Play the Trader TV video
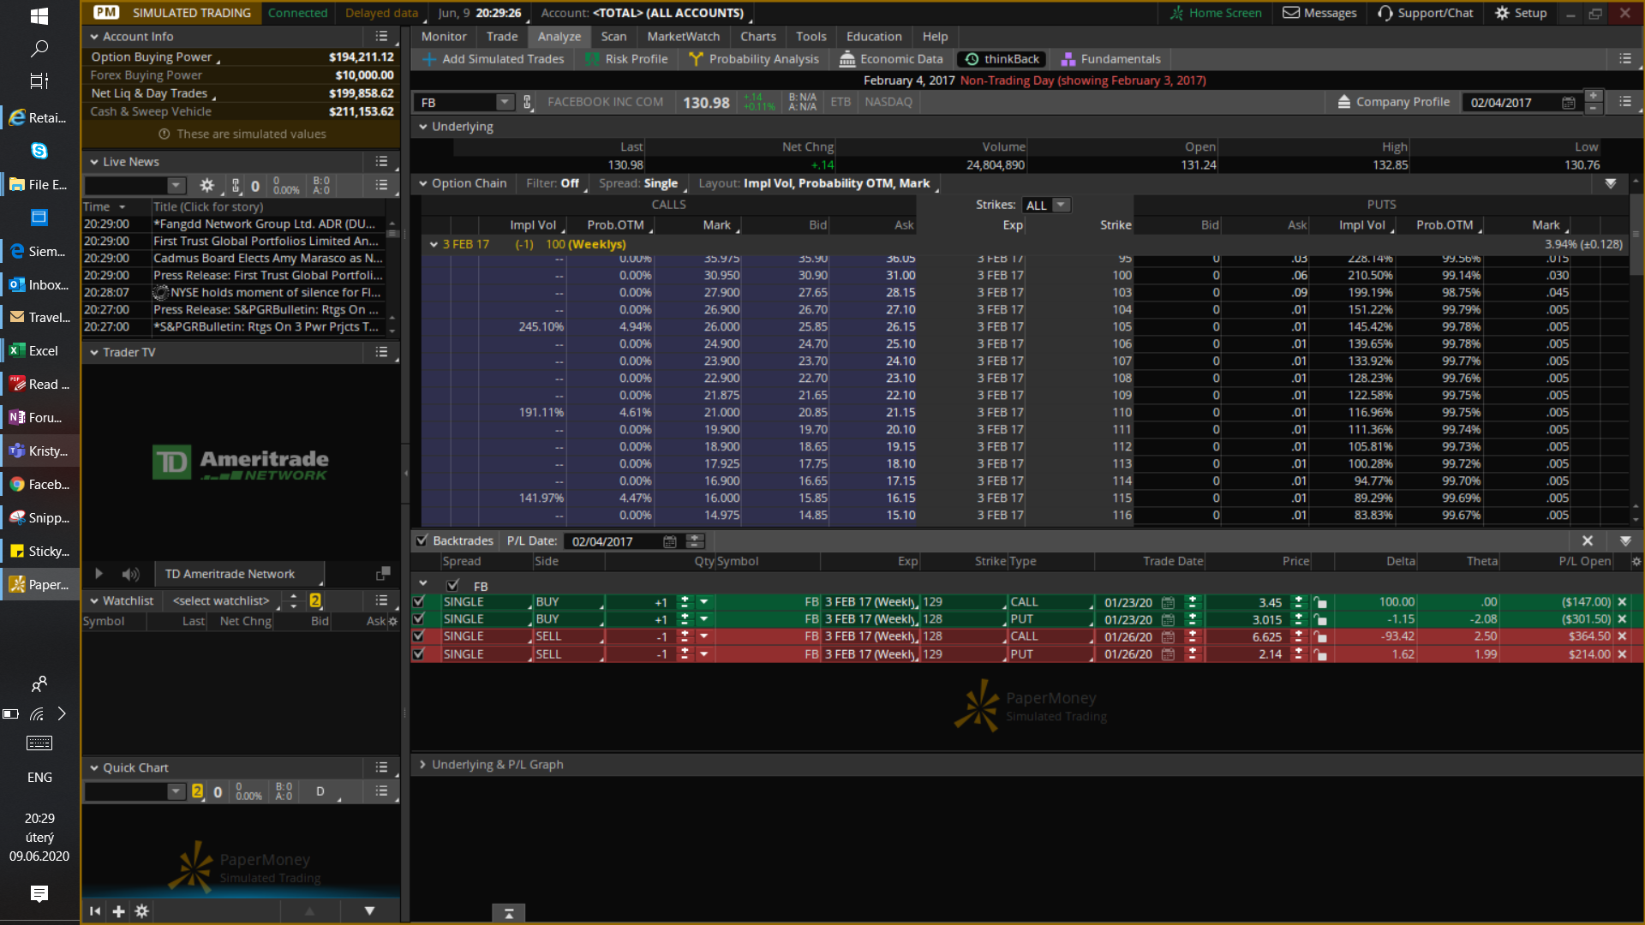The width and height of the screenshot is (1645, 925). tap(99, 574)
